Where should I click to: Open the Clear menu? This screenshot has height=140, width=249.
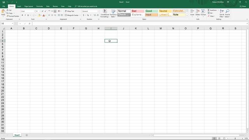click(211, 16)
